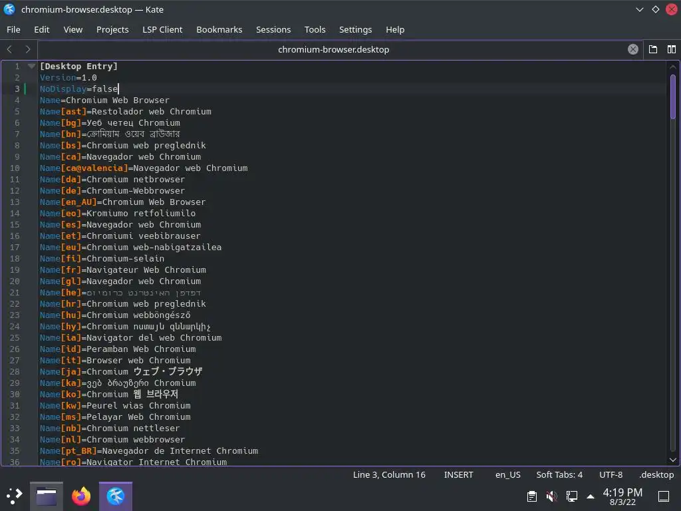Viewport: 681px width, 511px height.
Task: Open the File menu
Action: point(13,29)
